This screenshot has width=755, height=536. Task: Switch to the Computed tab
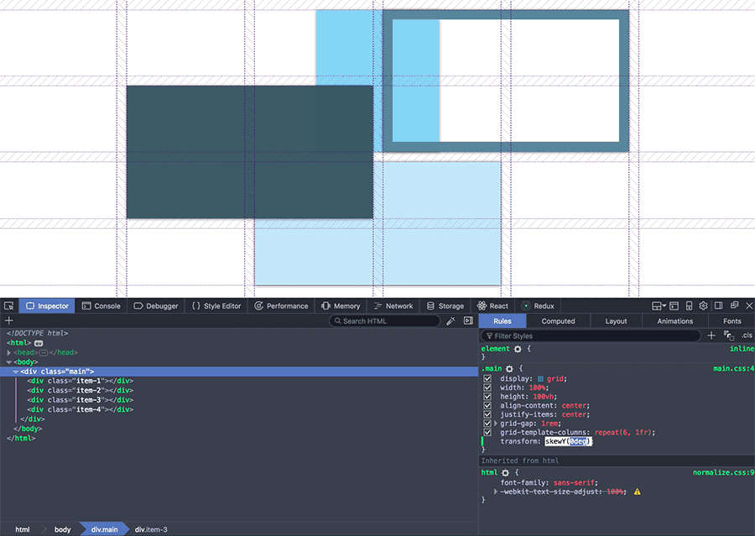558,321
